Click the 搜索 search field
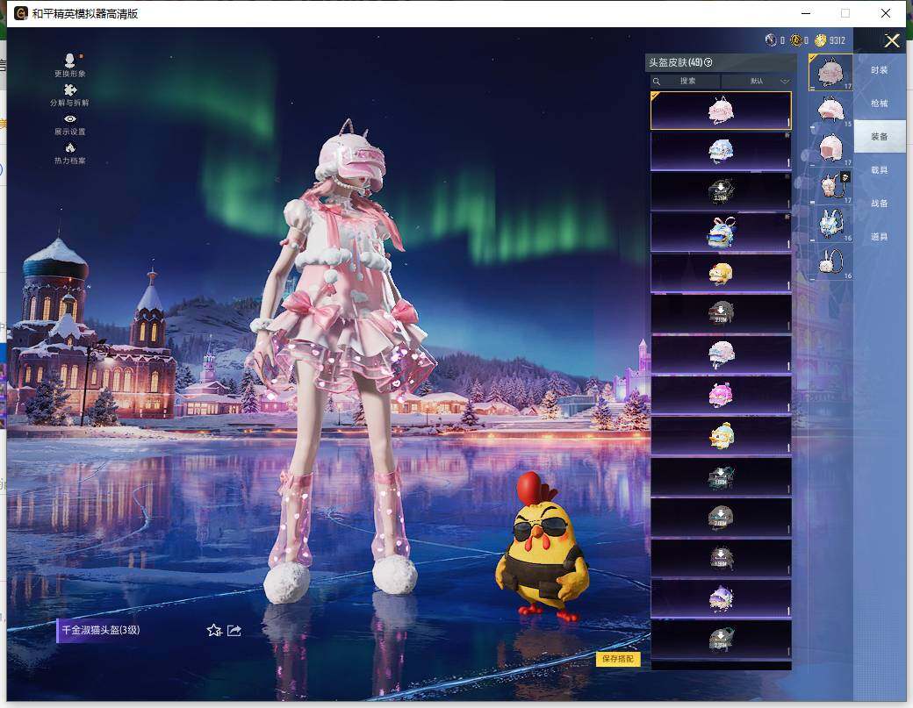This screenshot has height=708, width=913. [686, 81]
